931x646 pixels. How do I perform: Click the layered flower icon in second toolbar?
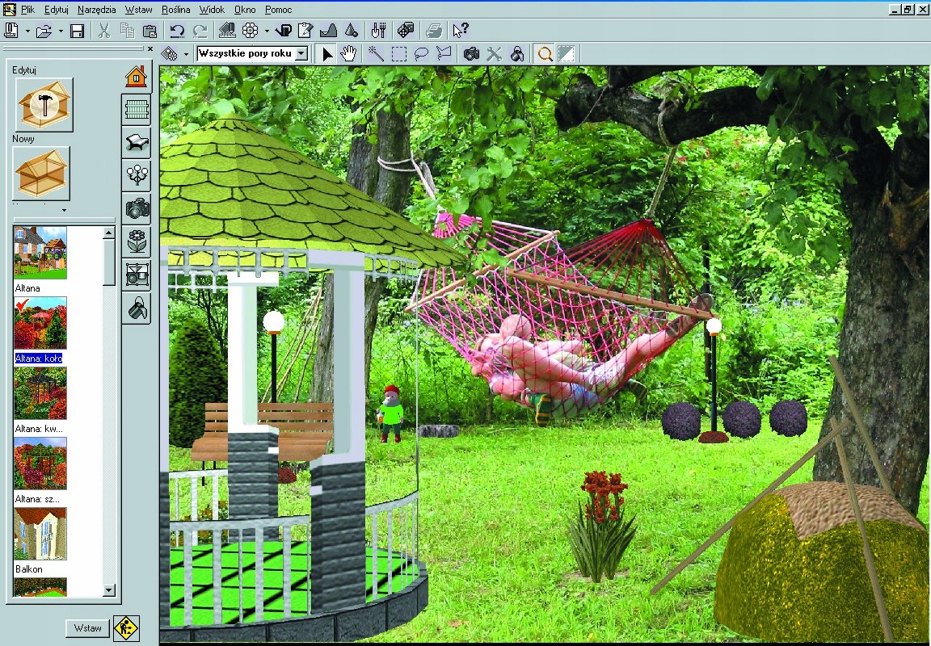[x=170, y=54]
